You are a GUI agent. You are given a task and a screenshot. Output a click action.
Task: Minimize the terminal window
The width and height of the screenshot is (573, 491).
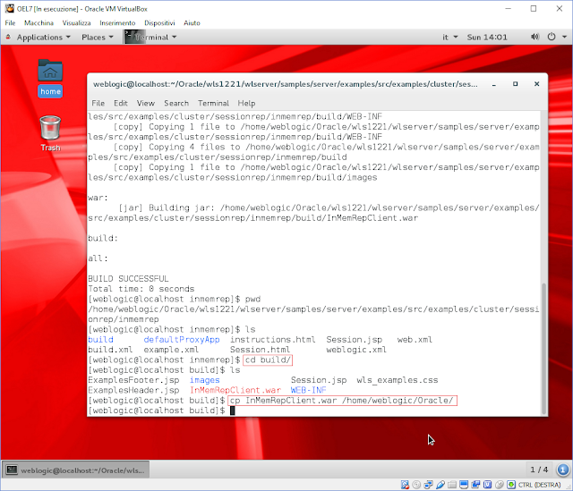point(493,84)
